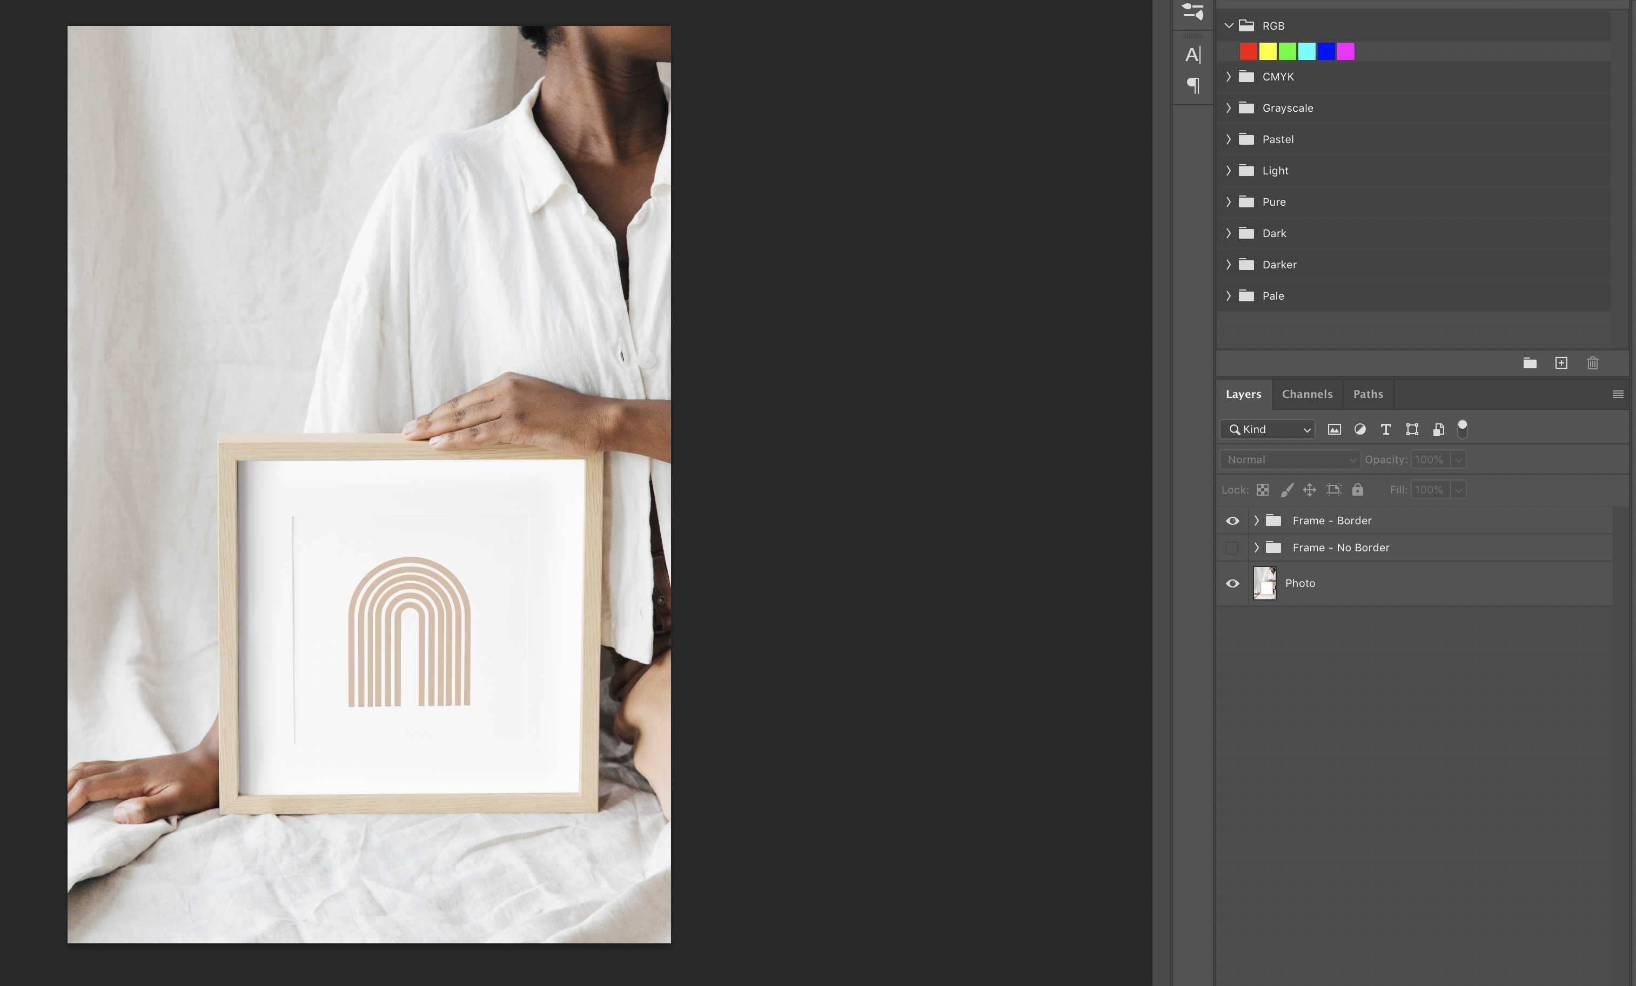Viewport: 1636px width, 986px height.
Task: Show the Frame - No Border group
Action: pos(1232,548)
